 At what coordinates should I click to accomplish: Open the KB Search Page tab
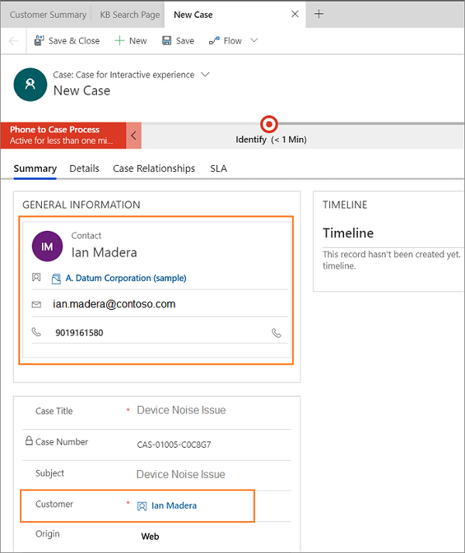coord(129,15)
